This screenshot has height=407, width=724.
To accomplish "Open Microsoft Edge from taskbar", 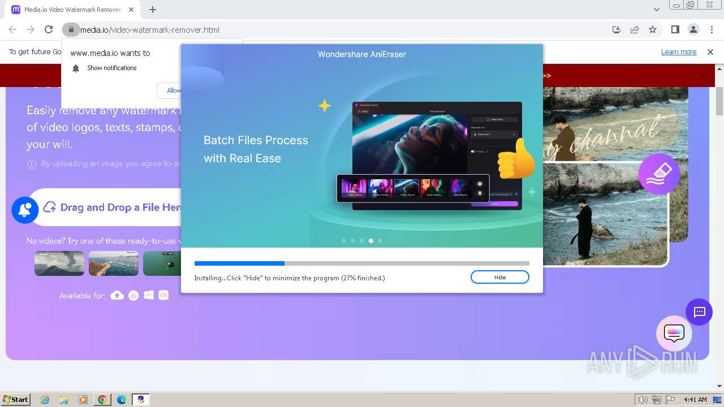I will 122,400.
